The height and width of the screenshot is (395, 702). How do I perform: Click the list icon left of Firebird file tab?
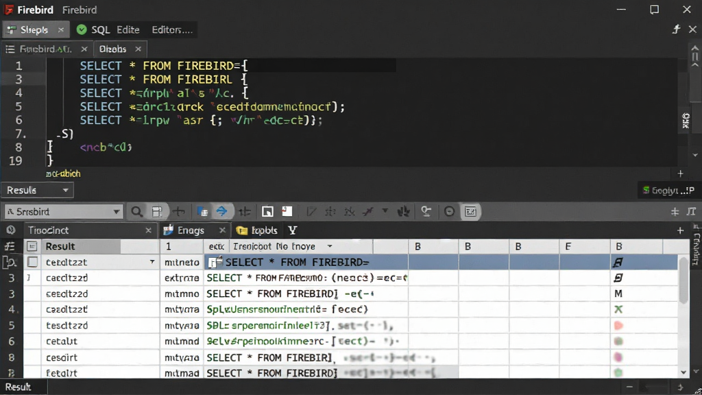(10, 49)
